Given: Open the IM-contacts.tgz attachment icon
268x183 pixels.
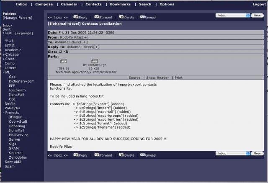Looking at the screenshot, I should pos(94,61).
